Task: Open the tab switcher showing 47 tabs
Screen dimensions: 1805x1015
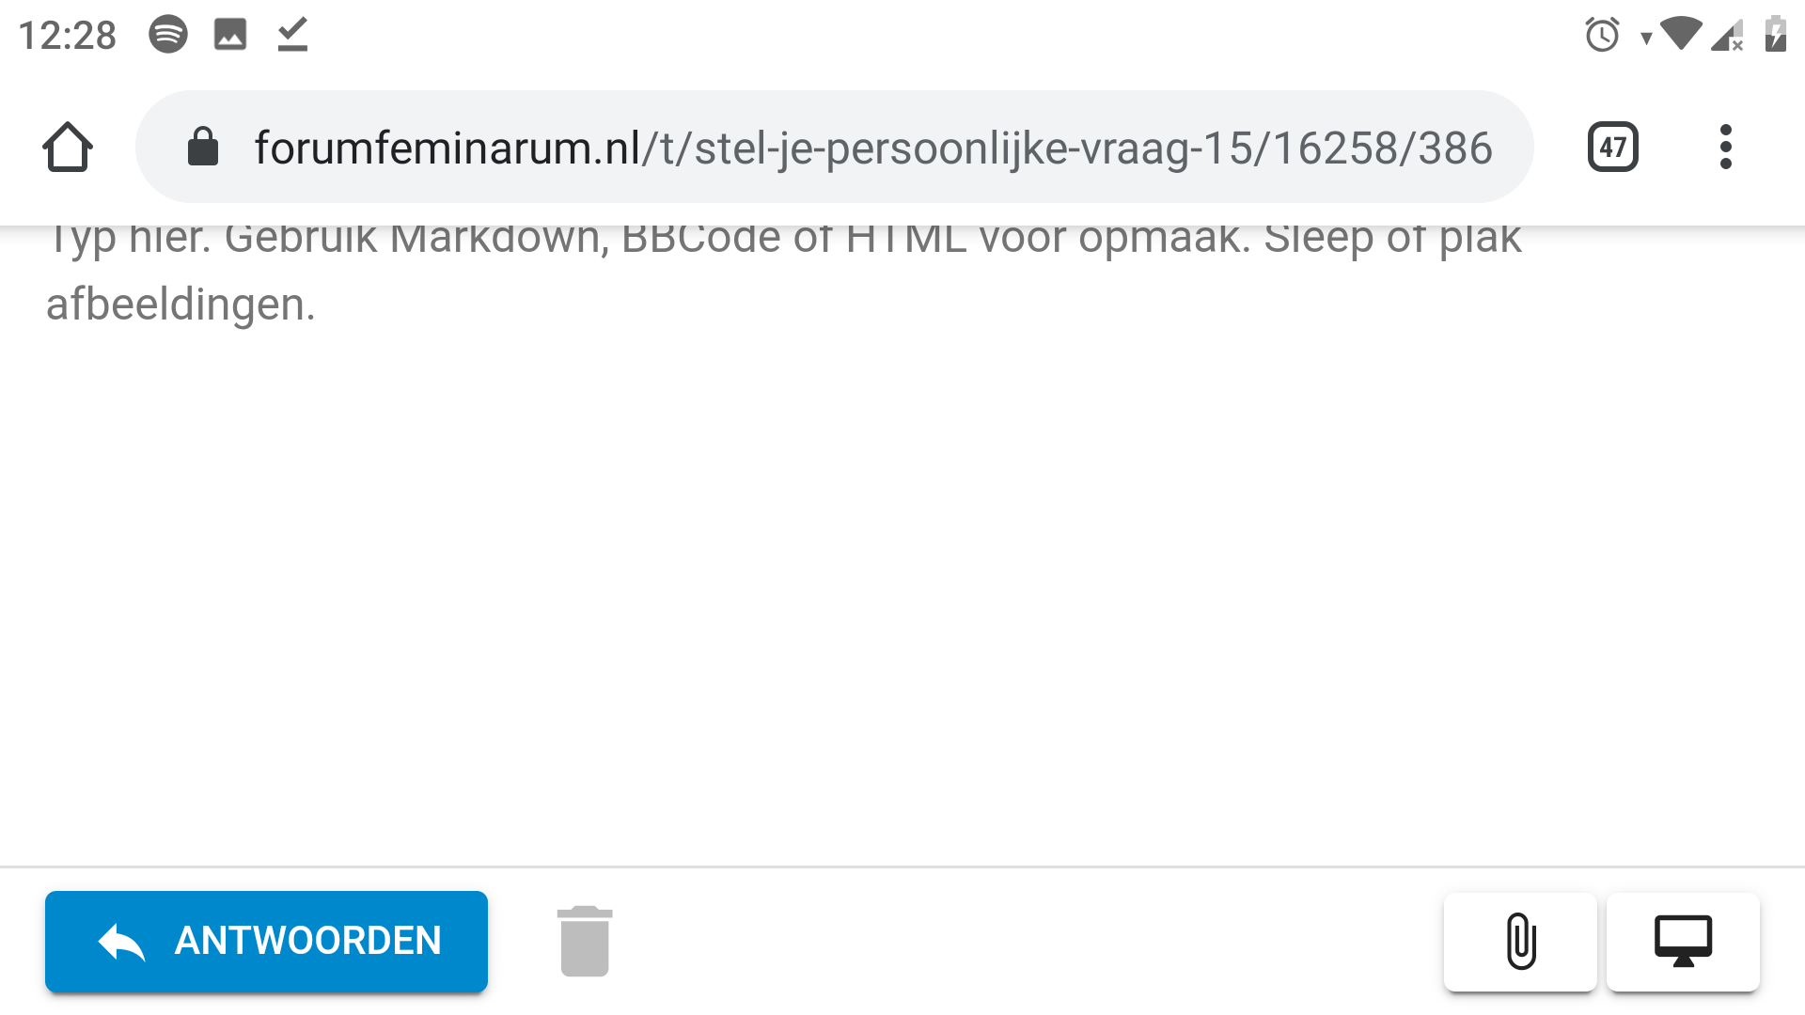Action: click(x=1613, y=148)
